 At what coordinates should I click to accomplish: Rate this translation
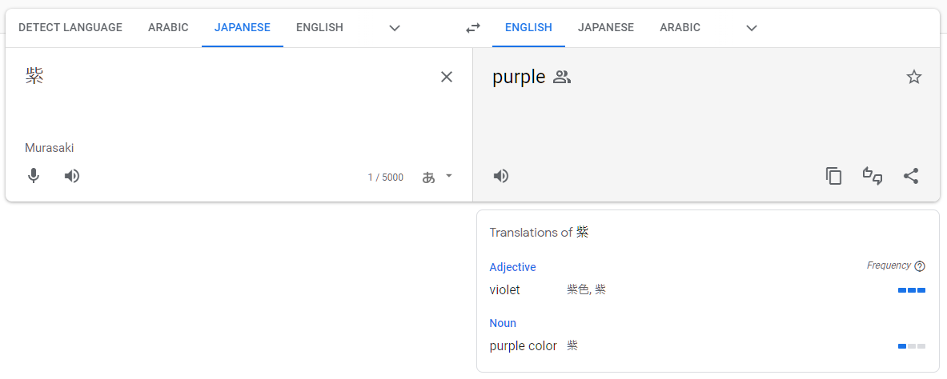pyautogui.click(x=873, y=176)
